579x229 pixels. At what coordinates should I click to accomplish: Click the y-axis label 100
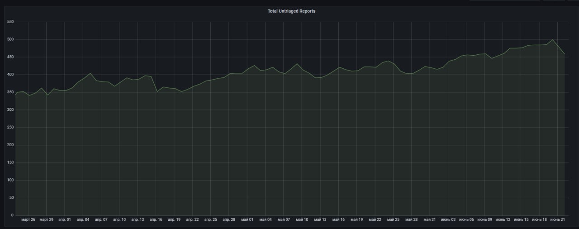11,180
